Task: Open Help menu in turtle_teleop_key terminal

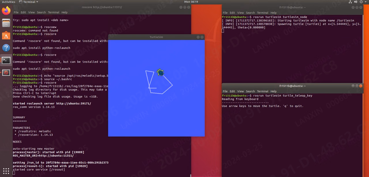Action: click(274, 91)
